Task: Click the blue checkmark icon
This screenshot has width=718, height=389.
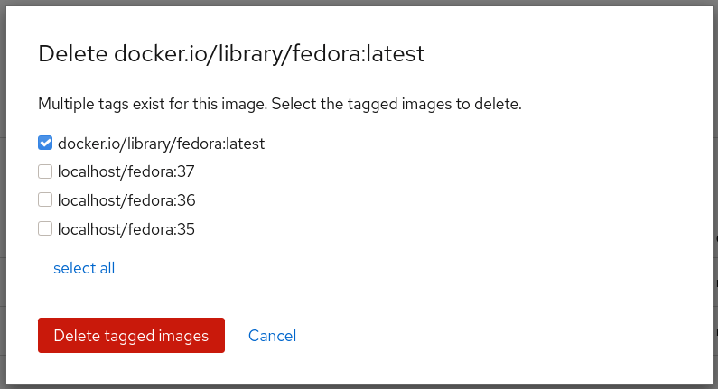Action: click(45, 143)
